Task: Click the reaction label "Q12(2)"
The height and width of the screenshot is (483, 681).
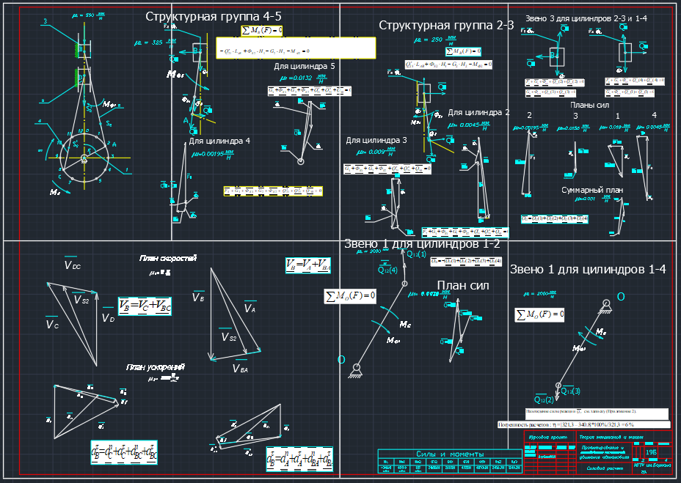Action: (544, 399)
